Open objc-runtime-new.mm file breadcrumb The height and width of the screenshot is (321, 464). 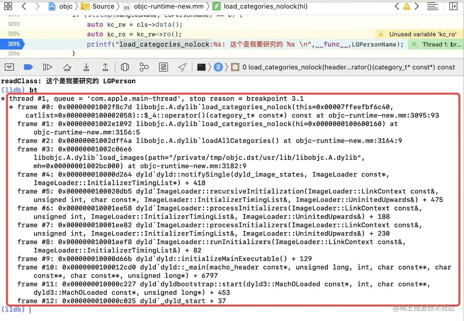[x=164, y=6]
